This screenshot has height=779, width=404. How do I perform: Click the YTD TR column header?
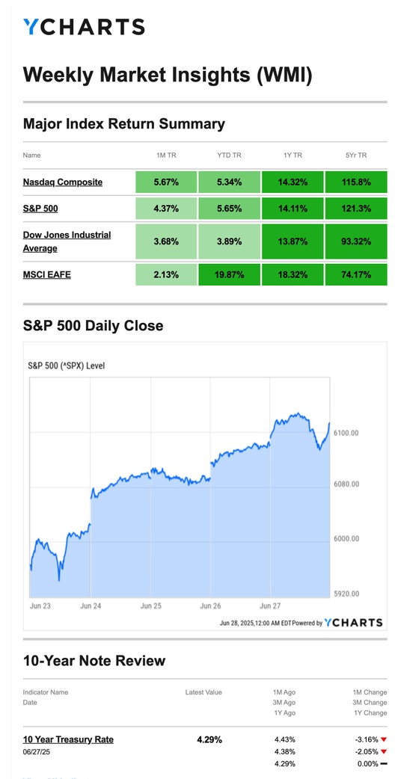point(229,156)
